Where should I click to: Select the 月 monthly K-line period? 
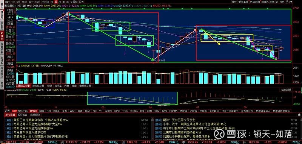(60, 2)
